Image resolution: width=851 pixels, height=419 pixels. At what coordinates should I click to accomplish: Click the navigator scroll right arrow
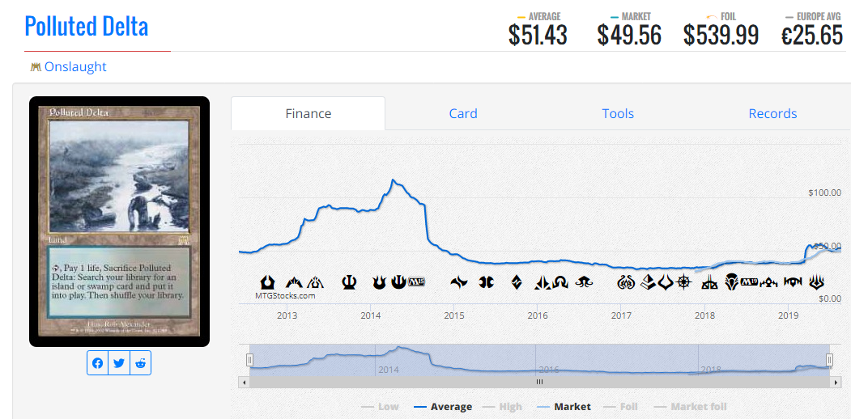(x=836, y=382)
